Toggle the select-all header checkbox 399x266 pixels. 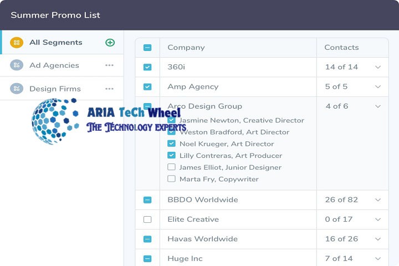click(x=147, y=48)
